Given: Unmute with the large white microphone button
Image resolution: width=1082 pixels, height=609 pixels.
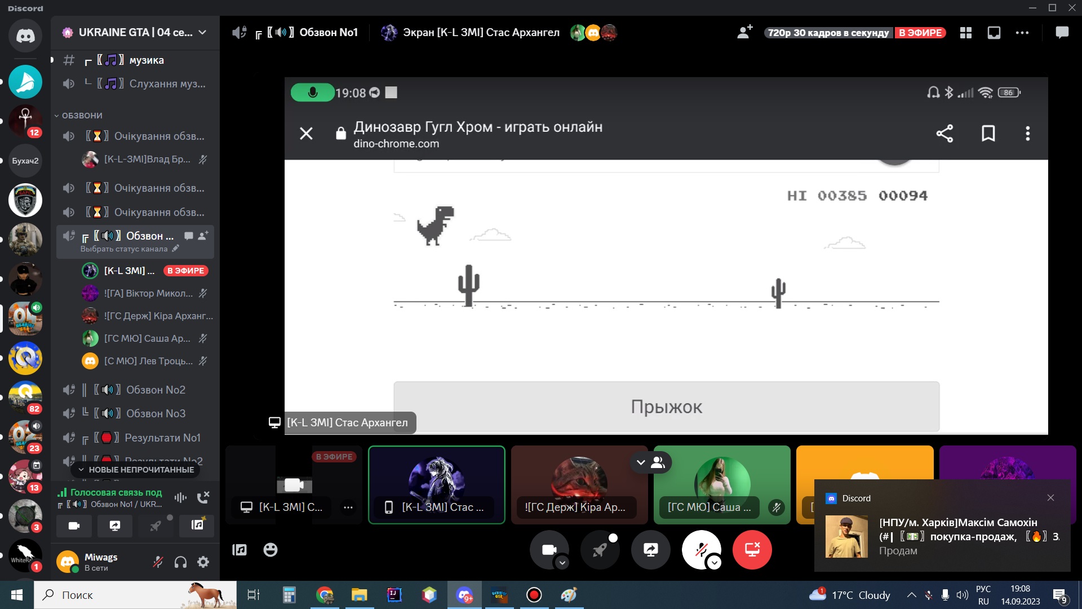Looking at the screenshot, I should click(x=700, y=549).
